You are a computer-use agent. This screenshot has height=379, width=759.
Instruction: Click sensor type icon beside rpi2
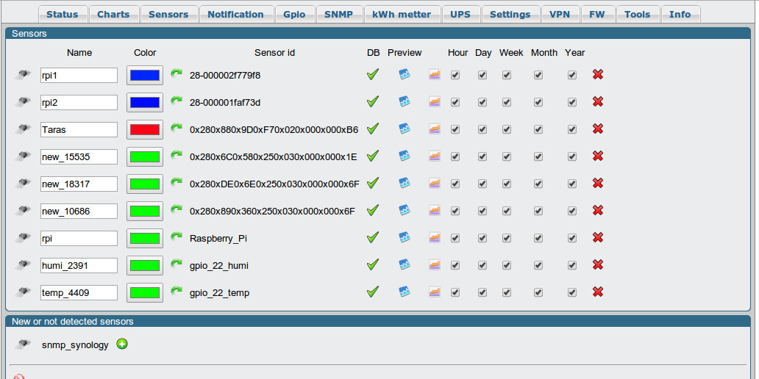tap(22, 101)
